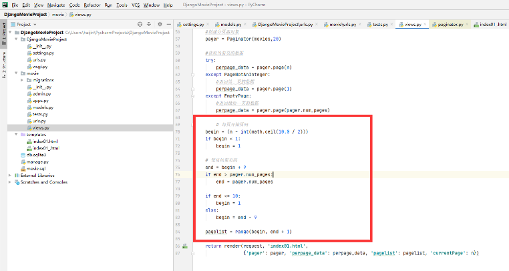Open the Refactor menu
This screenshot has height=271, width=509.
[92, 5]
